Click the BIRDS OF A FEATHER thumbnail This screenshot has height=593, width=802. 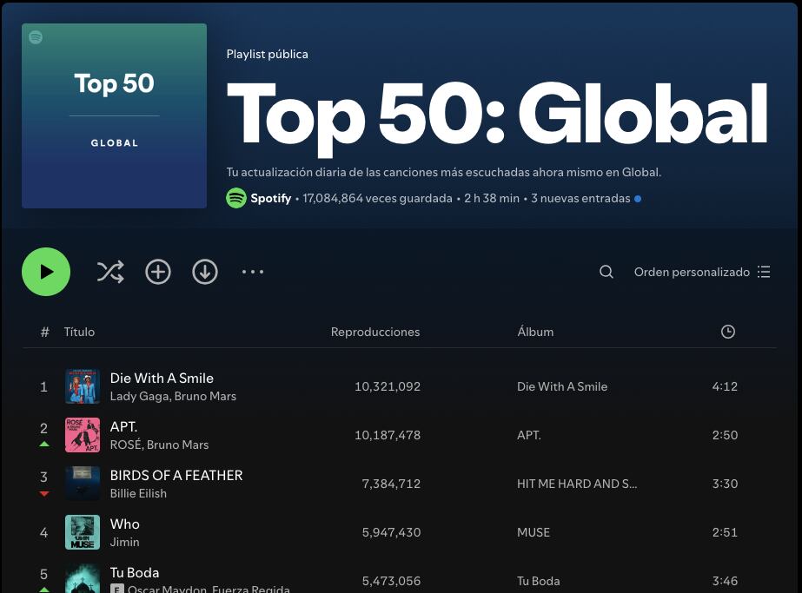pos(83,484)
